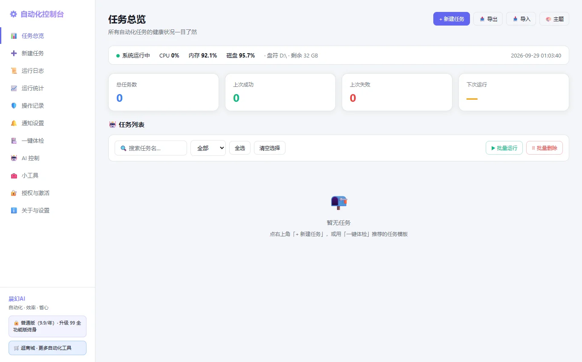Screen dimensions: 582x362
Task: Open 通知设置 using the bell icon
Action: coord(14,123)
